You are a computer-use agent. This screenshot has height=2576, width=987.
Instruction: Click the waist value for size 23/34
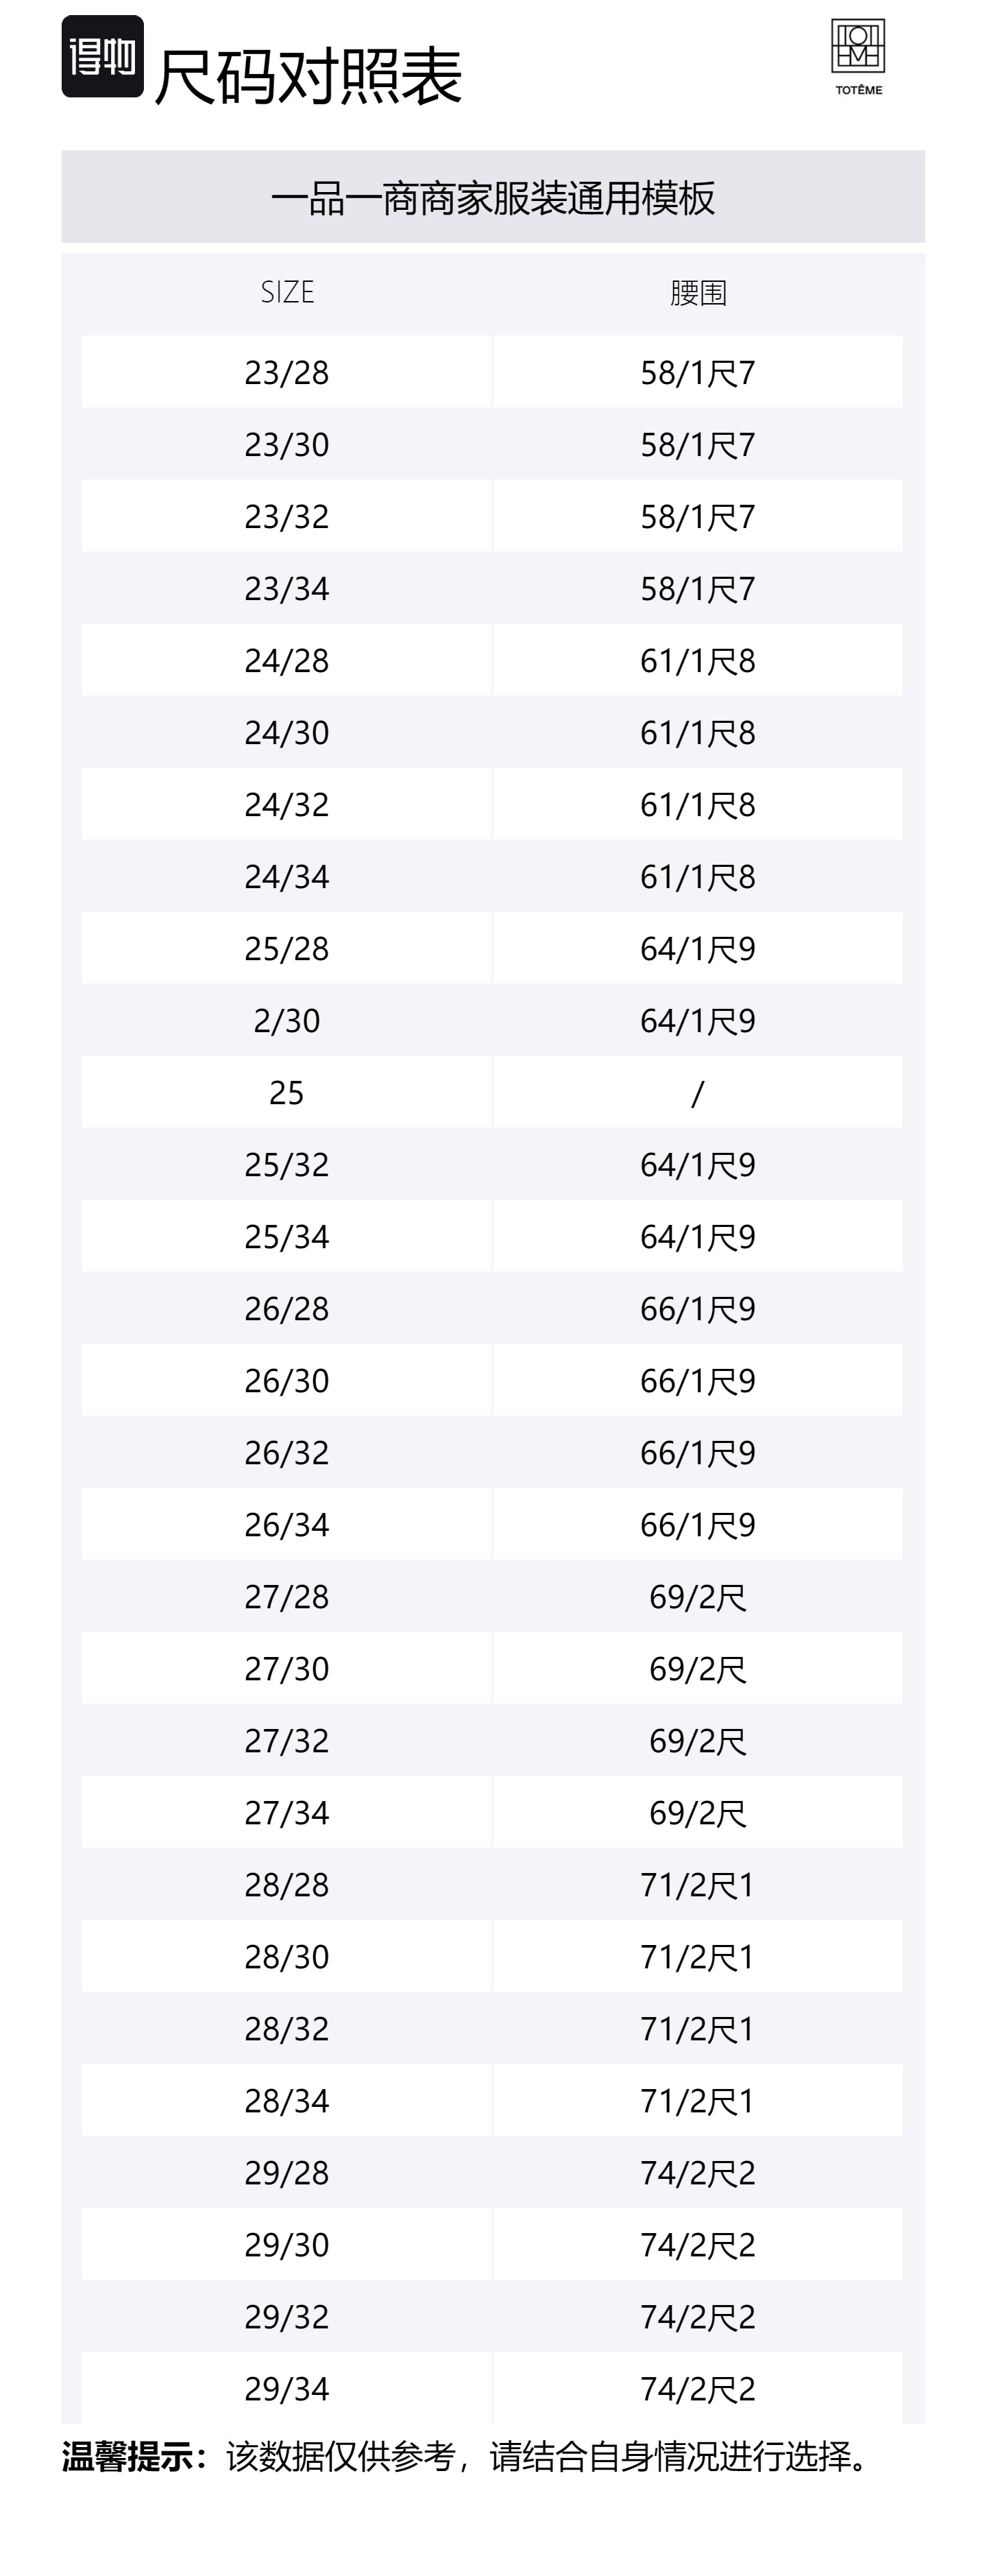click(x=697, y=589)
